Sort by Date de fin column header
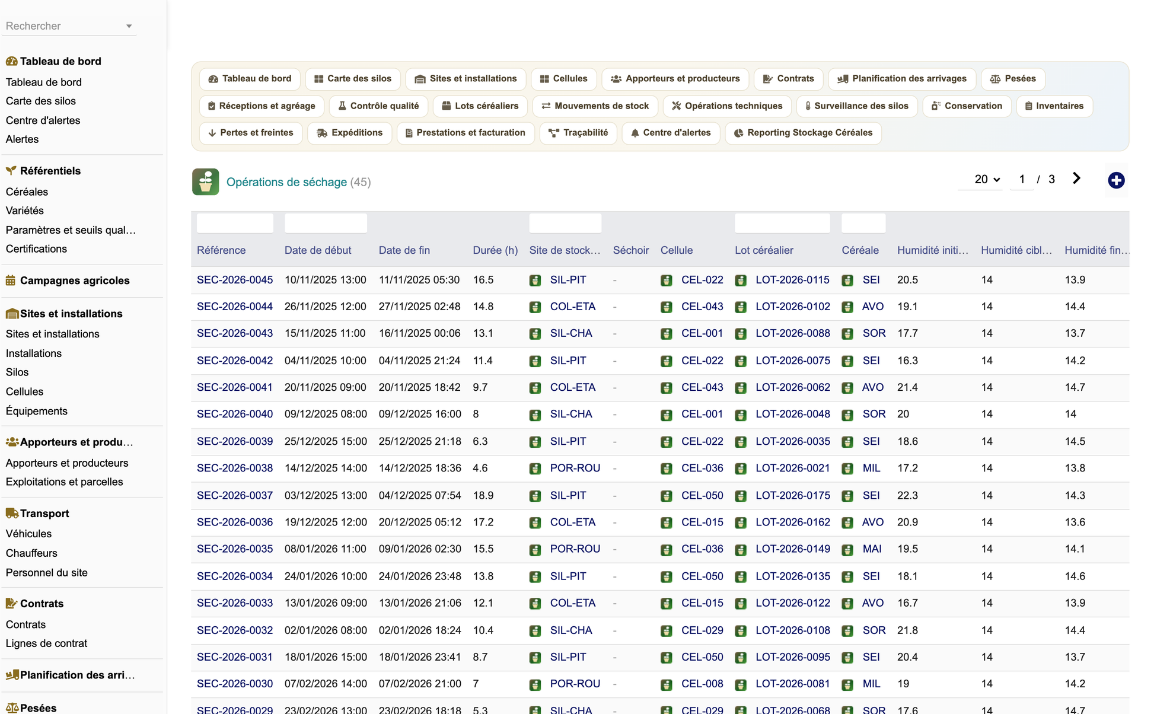Image resolution: width=1154 pixels, height=714 pixels. click(x=404, y=250)
